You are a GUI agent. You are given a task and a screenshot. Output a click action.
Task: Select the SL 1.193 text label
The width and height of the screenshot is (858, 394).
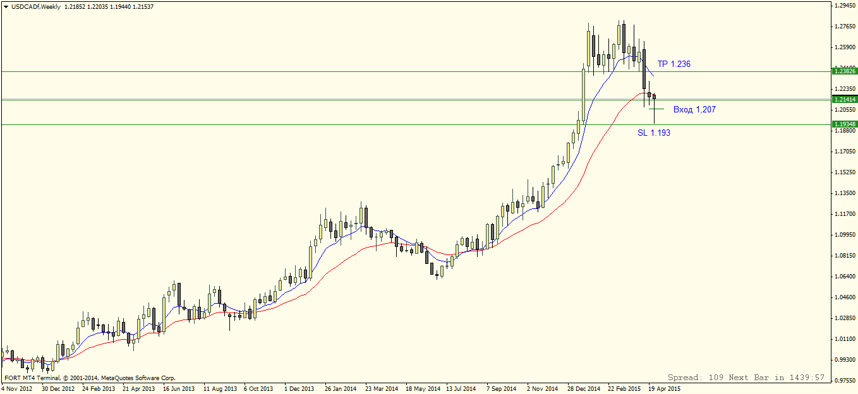(654, 133)
